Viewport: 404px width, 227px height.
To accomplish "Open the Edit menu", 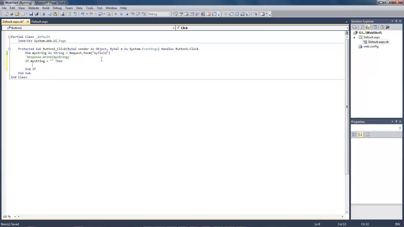I will tap(12, 8).
